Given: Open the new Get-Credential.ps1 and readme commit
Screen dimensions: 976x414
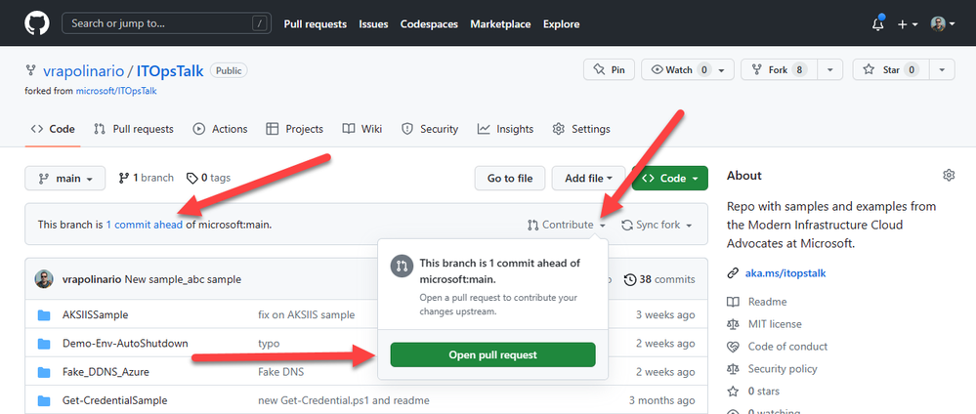Looking at the screenshot, I should click(344, 401).
